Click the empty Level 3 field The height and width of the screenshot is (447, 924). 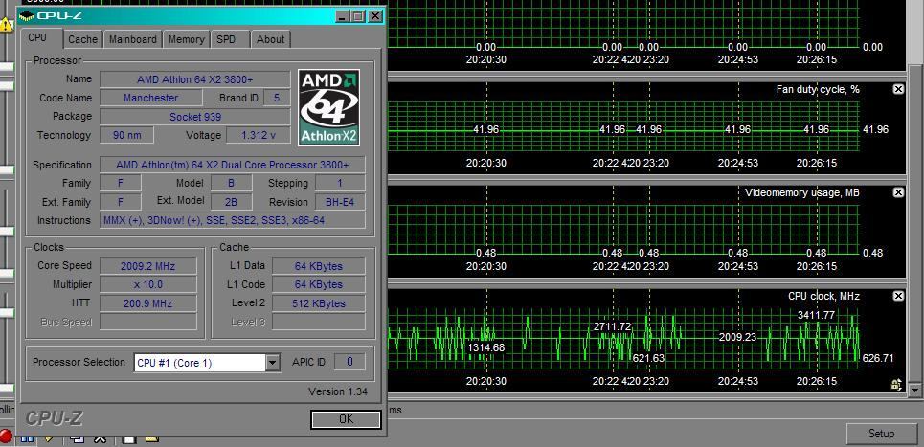click(x=318, y=323)
